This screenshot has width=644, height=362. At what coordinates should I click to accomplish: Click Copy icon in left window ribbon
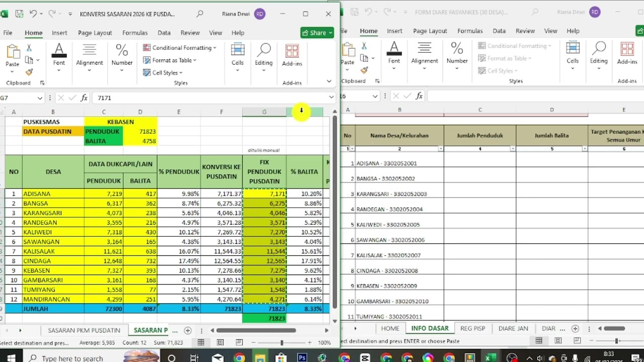coord(29,60)
